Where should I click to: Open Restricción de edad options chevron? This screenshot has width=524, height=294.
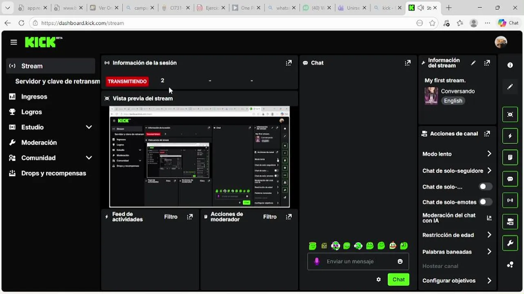[x=489, y=235]
